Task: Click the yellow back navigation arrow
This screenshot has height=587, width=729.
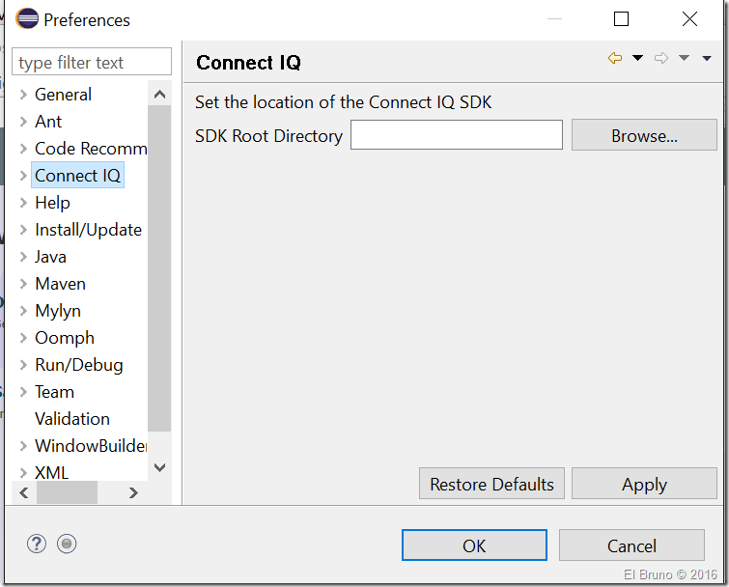Action: point(614,59)
